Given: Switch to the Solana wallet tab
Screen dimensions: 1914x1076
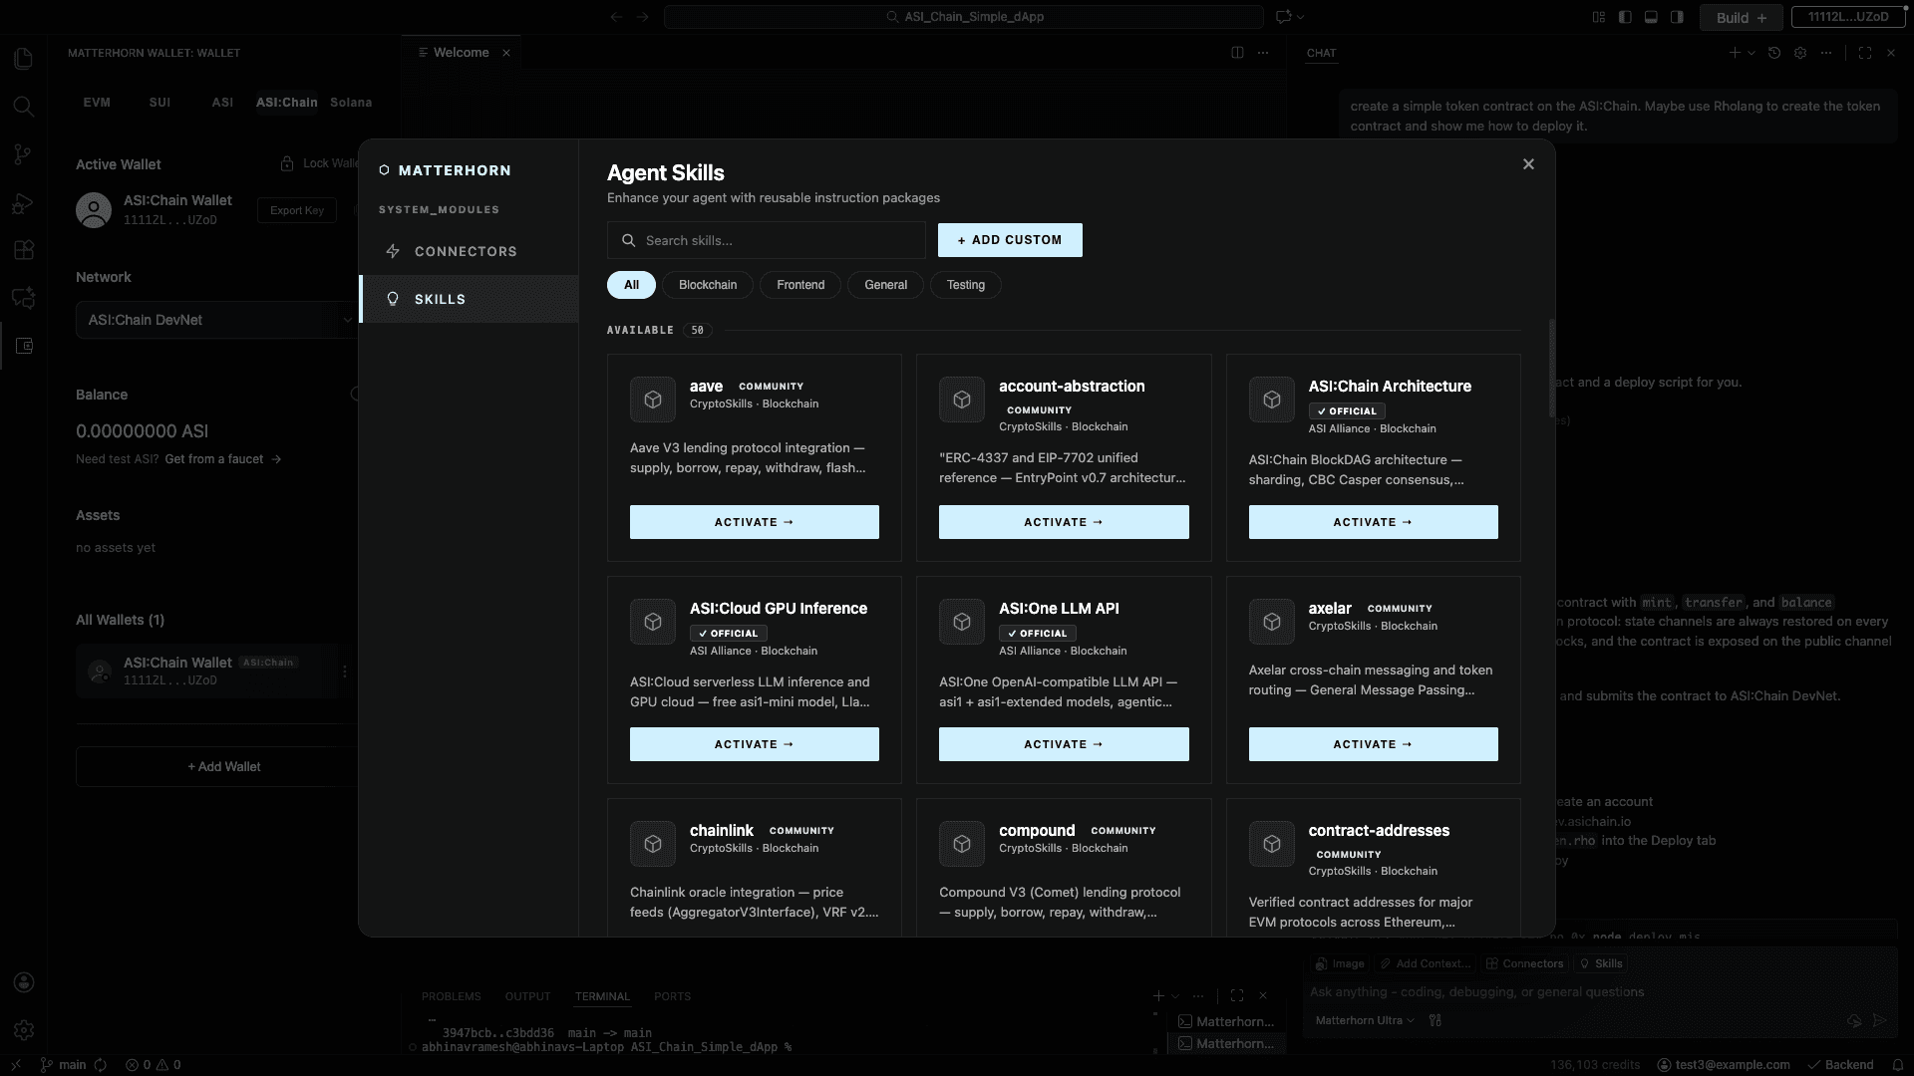Looking at the screenshot, I should click(x=351, y=103).
